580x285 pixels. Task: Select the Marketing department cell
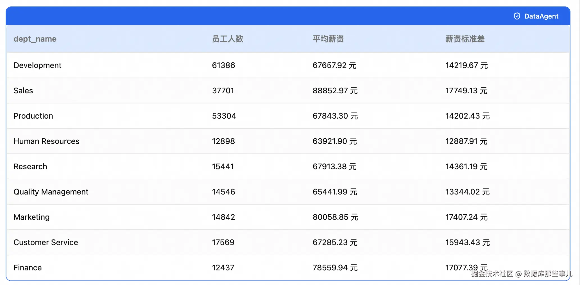pos(31,217)
